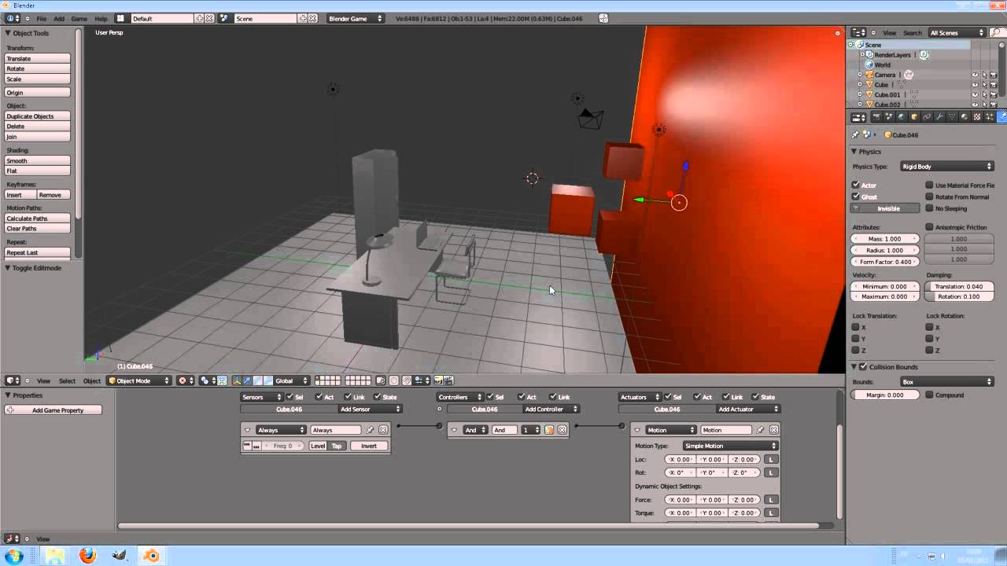This screenshot has height=566, width=1007.
Task: Open the Physics Type dropdown
Action: 946,167
